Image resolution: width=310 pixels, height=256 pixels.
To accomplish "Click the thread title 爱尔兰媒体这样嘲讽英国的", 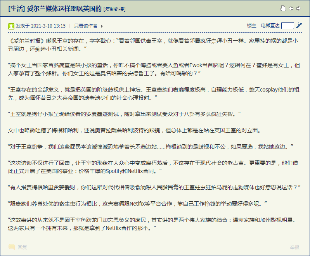I will pos(64,9).
